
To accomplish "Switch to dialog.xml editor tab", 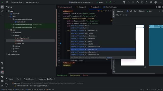I will (81, 7).
